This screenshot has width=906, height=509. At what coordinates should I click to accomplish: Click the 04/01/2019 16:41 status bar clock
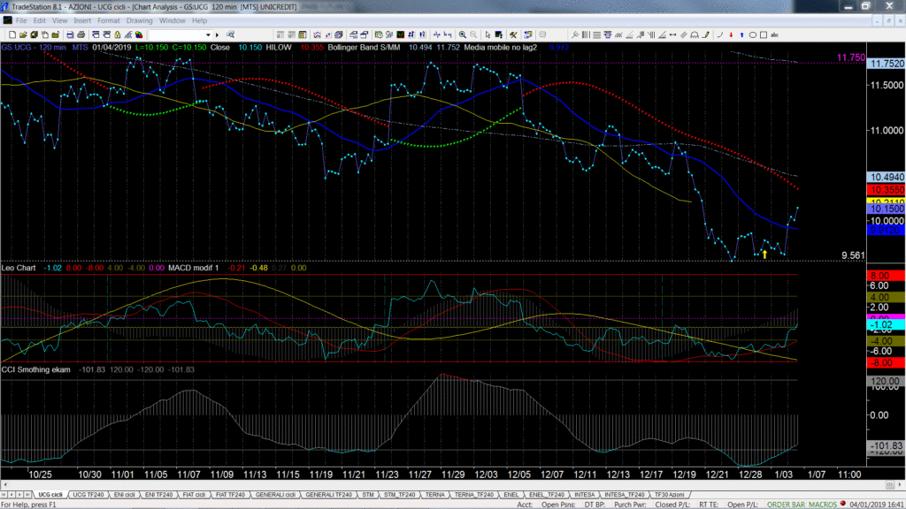(x=876, y=505)
